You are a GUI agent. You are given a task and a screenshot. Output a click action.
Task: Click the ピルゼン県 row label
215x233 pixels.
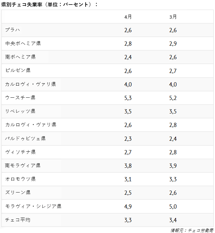pos(18,70)
